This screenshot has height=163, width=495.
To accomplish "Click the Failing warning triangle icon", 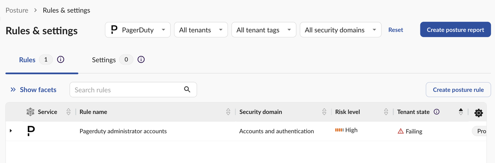I will click(x=401, y=131).
